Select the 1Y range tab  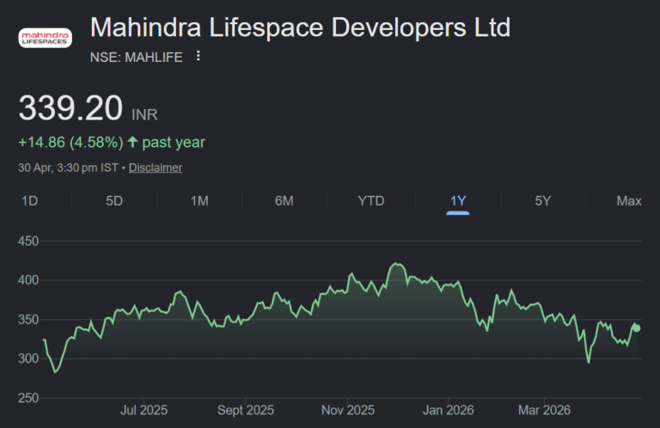pos(458,201)
